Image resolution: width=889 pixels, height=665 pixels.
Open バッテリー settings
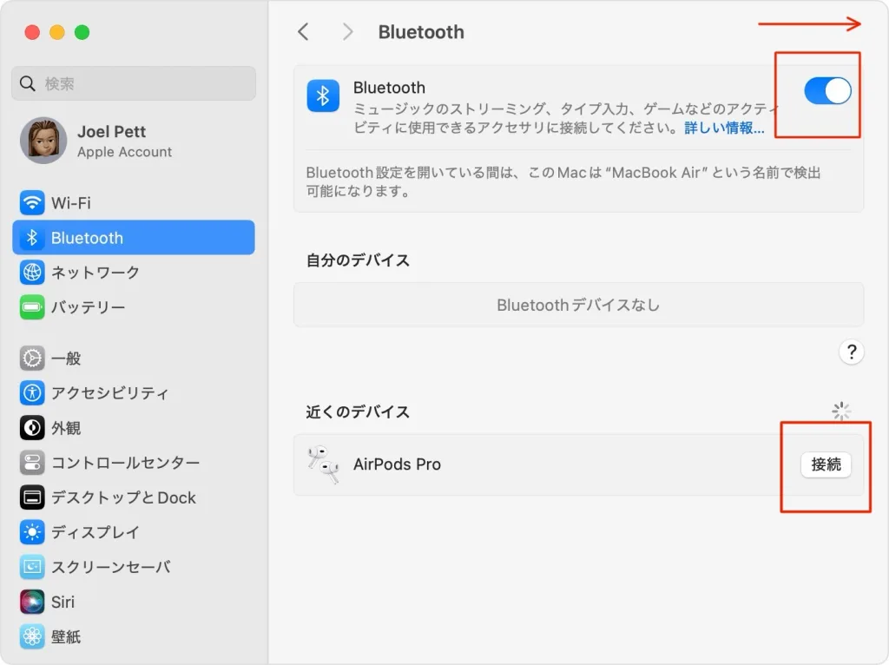tap(134, 306)
